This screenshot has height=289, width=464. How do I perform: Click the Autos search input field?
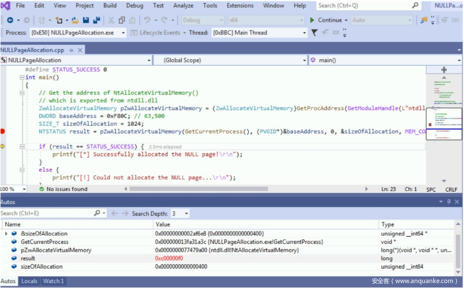pos(46,213)
